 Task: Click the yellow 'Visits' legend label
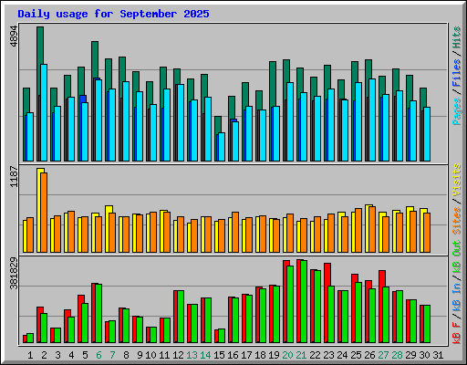(x=457, y=181)
